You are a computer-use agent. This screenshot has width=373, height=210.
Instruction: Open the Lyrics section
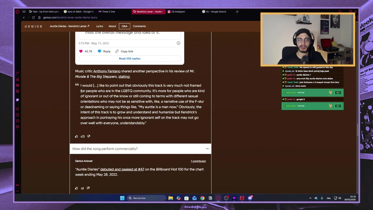(x=100, y=26)
